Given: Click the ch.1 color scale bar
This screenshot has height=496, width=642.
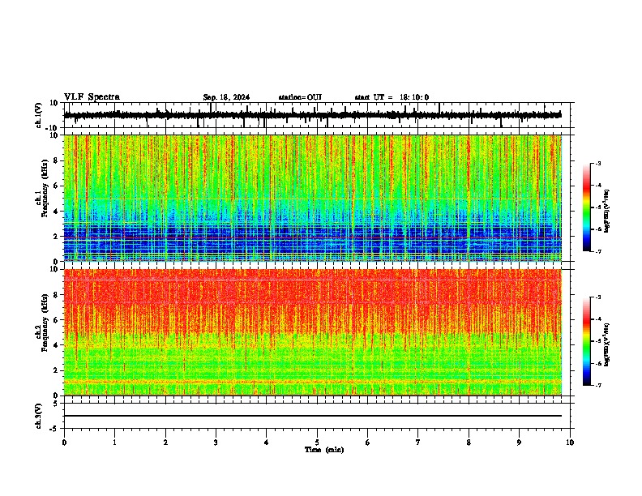Looking at the screenshot, I should tap(587, 207).
